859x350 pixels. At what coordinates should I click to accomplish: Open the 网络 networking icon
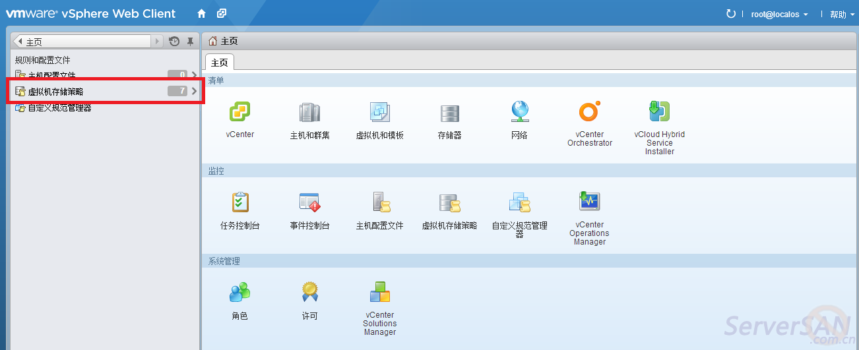520,112
